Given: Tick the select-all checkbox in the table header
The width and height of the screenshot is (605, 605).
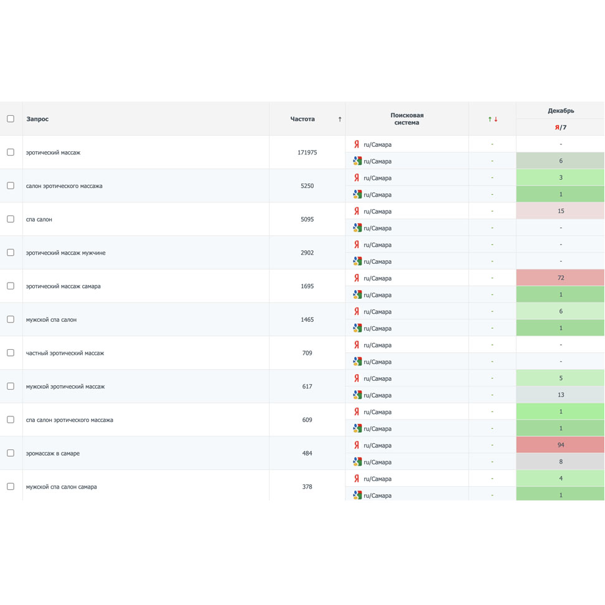Looking at the screenshot, I should [x=11, y=119].
